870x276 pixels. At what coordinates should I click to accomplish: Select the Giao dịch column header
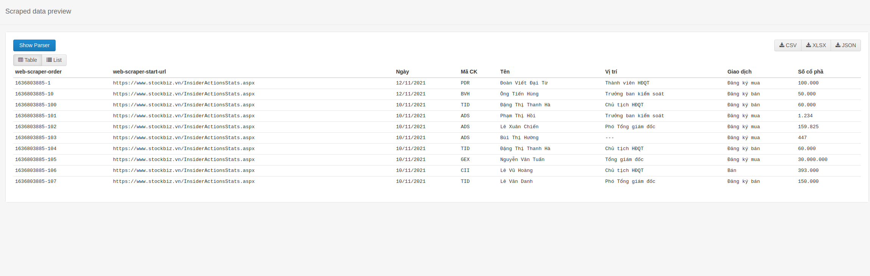[739, 72]
